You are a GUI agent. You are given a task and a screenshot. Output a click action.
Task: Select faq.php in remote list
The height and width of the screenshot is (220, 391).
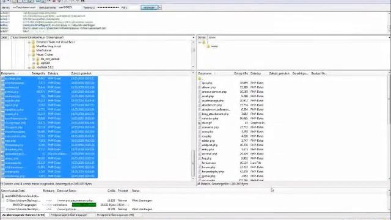click(x=206, y=158)
